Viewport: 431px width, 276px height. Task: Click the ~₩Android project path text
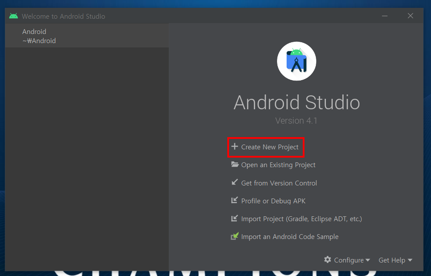coord(39,41)
